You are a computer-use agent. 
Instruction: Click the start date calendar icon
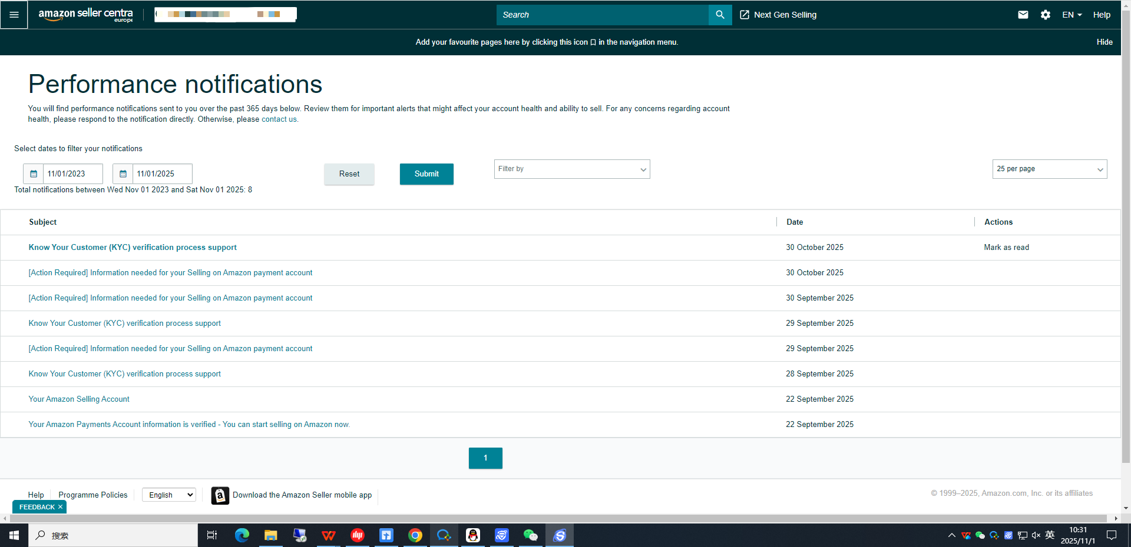point(34,174)
